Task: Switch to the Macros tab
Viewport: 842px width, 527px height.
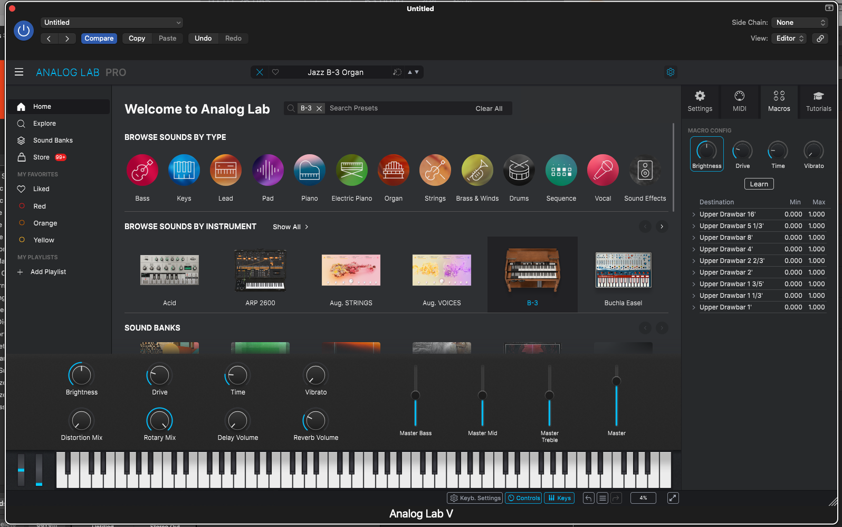Action: 779,101
